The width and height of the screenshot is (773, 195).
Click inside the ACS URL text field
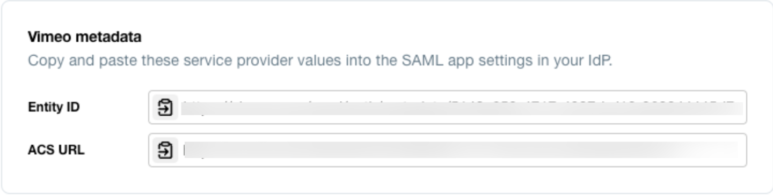click(448, 150)
